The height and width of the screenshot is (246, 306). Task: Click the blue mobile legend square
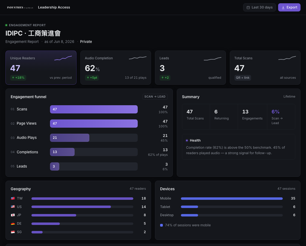click(x=161, y=225)
